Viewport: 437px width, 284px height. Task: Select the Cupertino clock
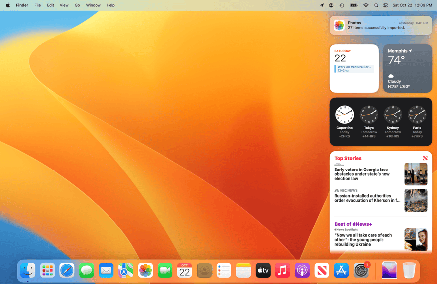coord(344,121)
